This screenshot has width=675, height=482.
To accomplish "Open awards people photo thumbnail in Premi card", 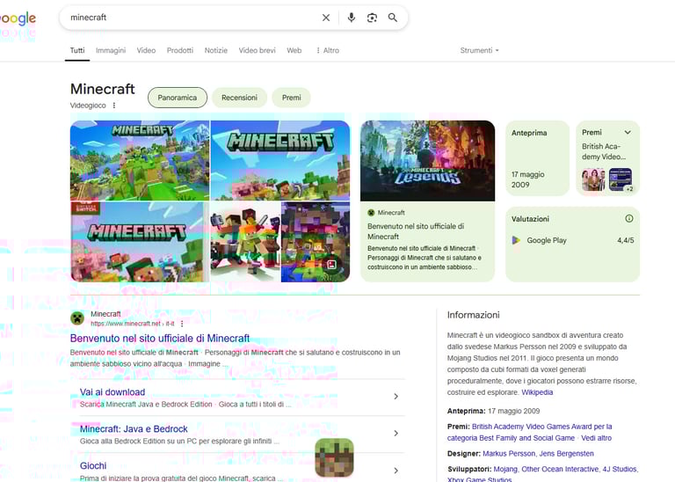I will [x=593, y=180].
